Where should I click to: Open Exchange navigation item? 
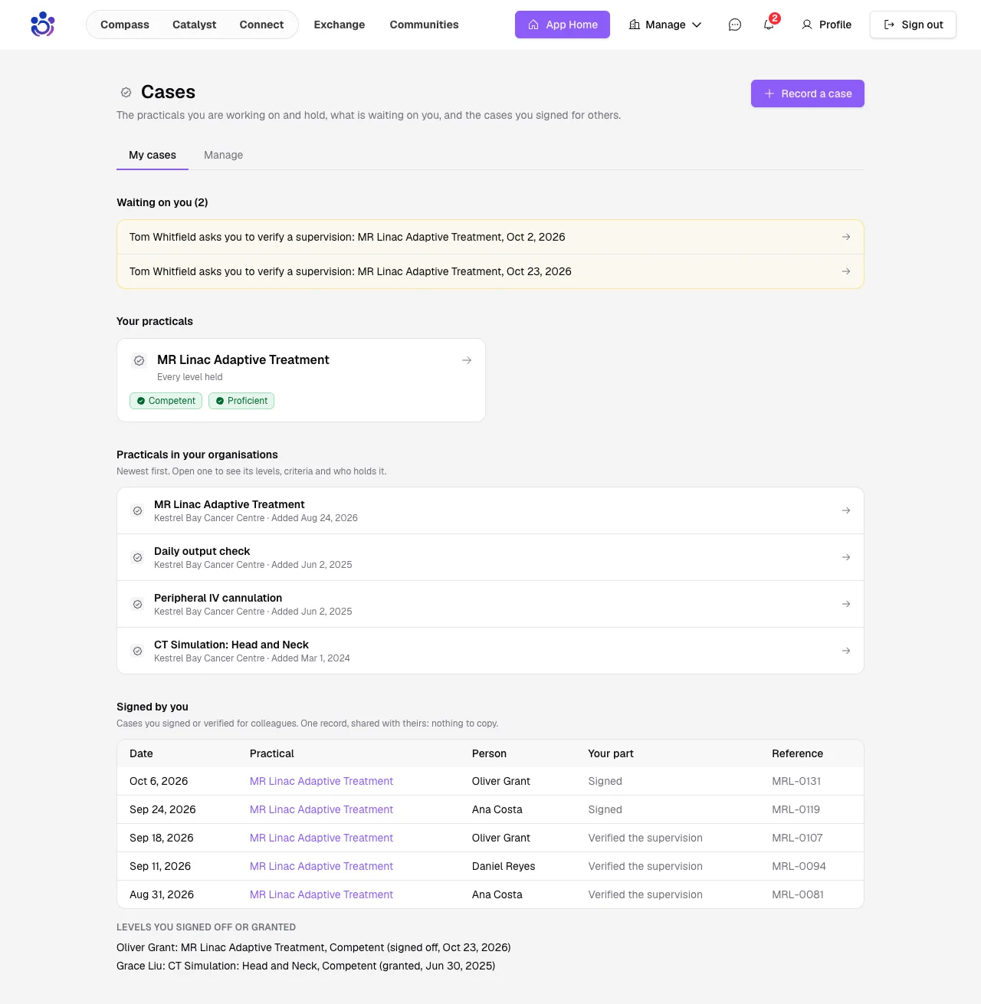point(340,25)
